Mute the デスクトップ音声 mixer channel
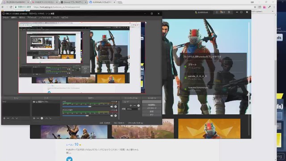The height and width of the screenshot is (161, 286). (x=112, y=115)
